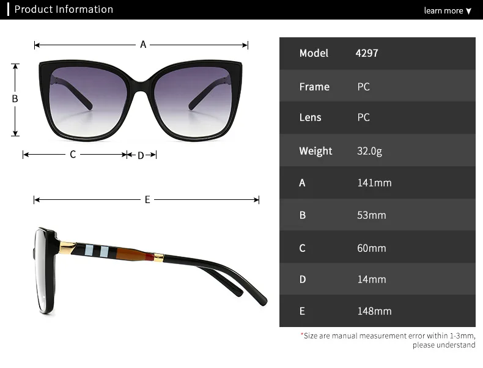Select the Weight 32.0g table row

(x=377, y=150)
